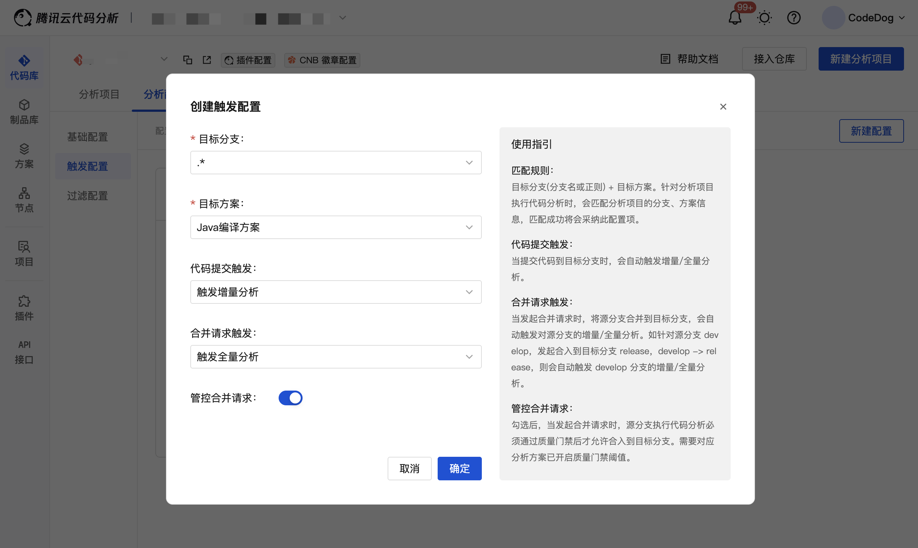This screenshot has width=918, height=548.
Task: Open 制品库 in the sidebar
Action: click(x=24, y=111)
